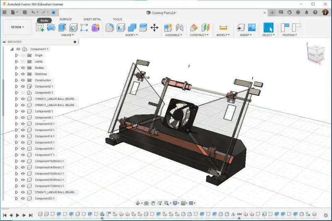This screenshot has height=221, width=332.
Task: Open the MODIFY menu dropdown
Action: click(x=131, y=35)
